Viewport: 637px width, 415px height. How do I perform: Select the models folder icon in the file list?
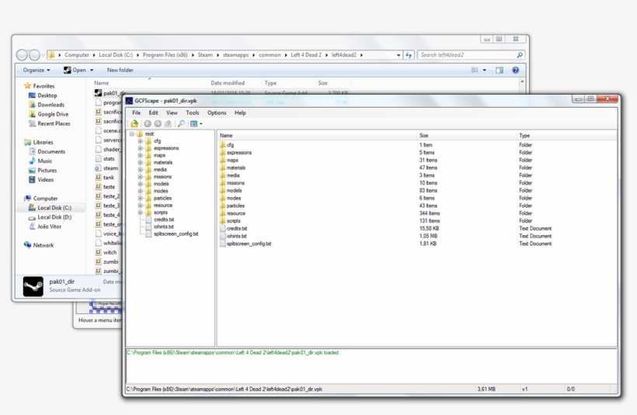[x=222, y=190]
